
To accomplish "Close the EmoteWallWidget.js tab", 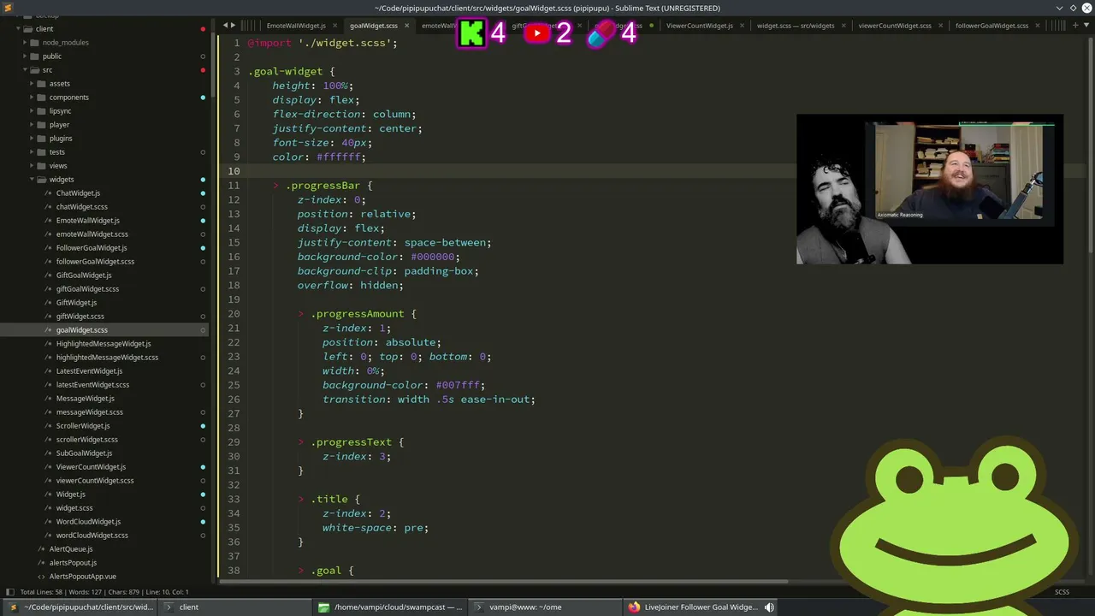I will tap(335, 26).
